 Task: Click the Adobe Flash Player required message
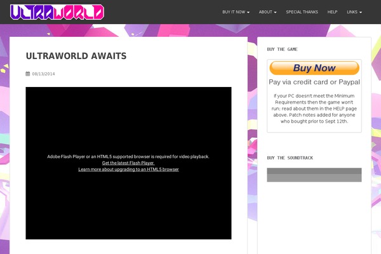[x=128, y=157]
